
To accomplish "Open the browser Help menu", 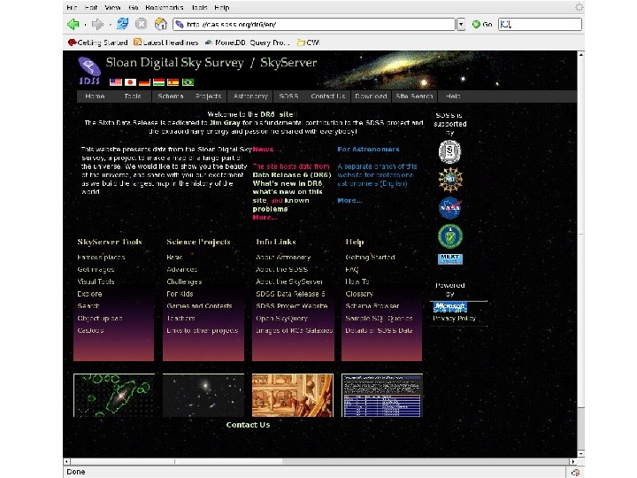I will pos(222,7).
